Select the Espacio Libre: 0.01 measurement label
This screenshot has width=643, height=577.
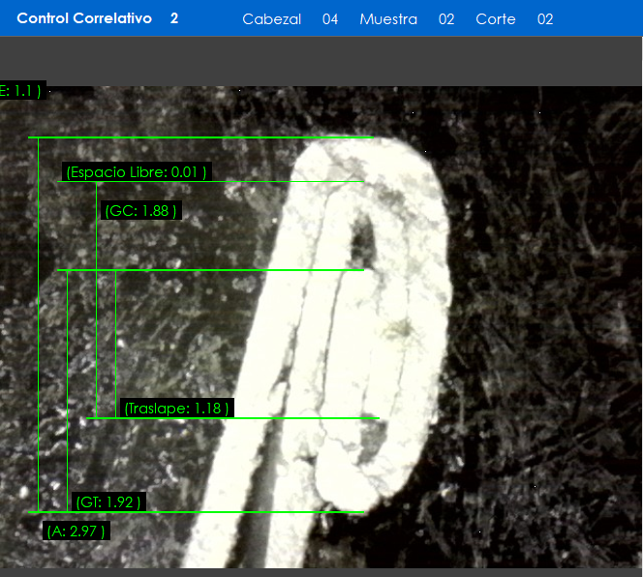(x=137, y=172)
